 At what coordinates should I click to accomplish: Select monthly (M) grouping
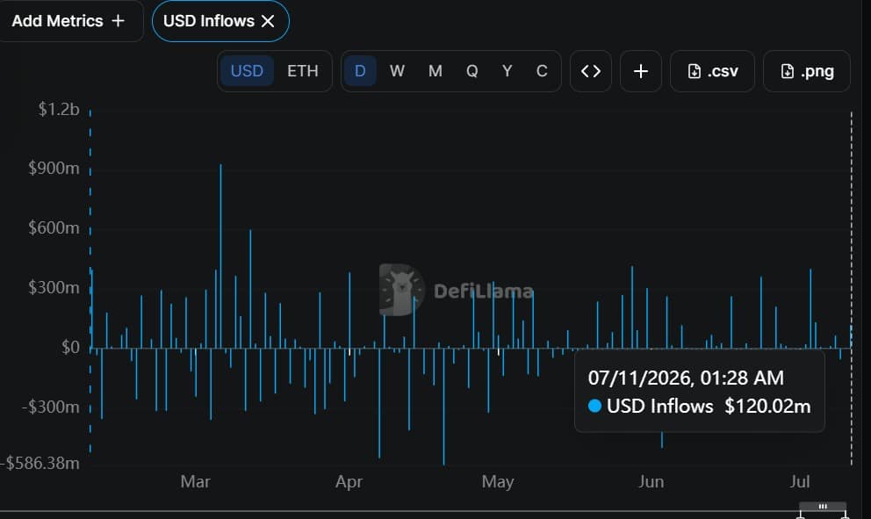click(x=435, y=71)
